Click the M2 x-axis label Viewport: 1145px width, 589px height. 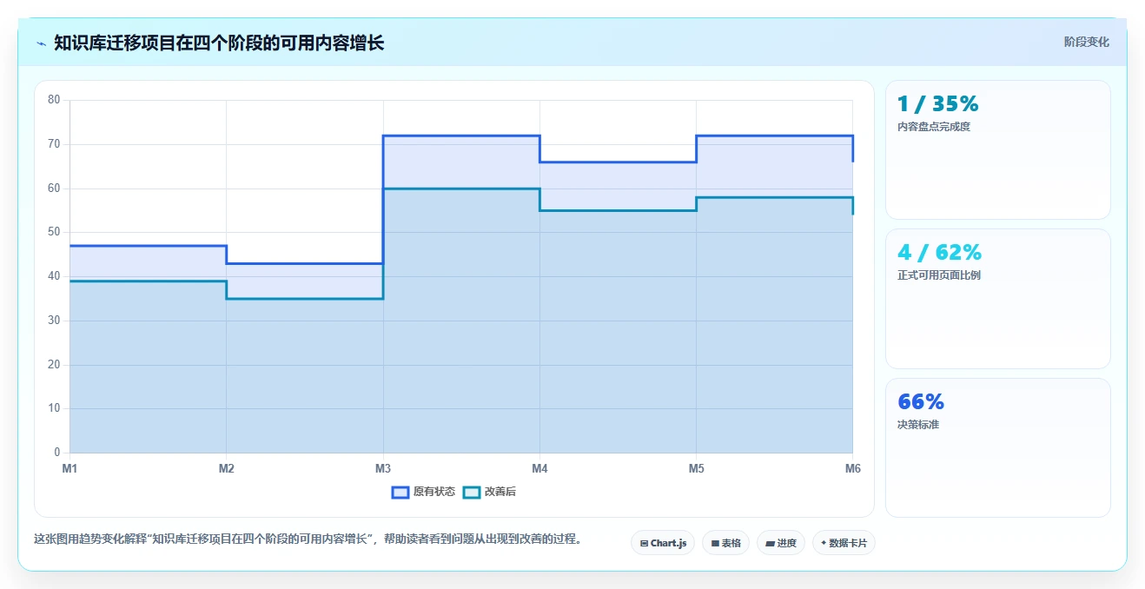click(226, 468)
